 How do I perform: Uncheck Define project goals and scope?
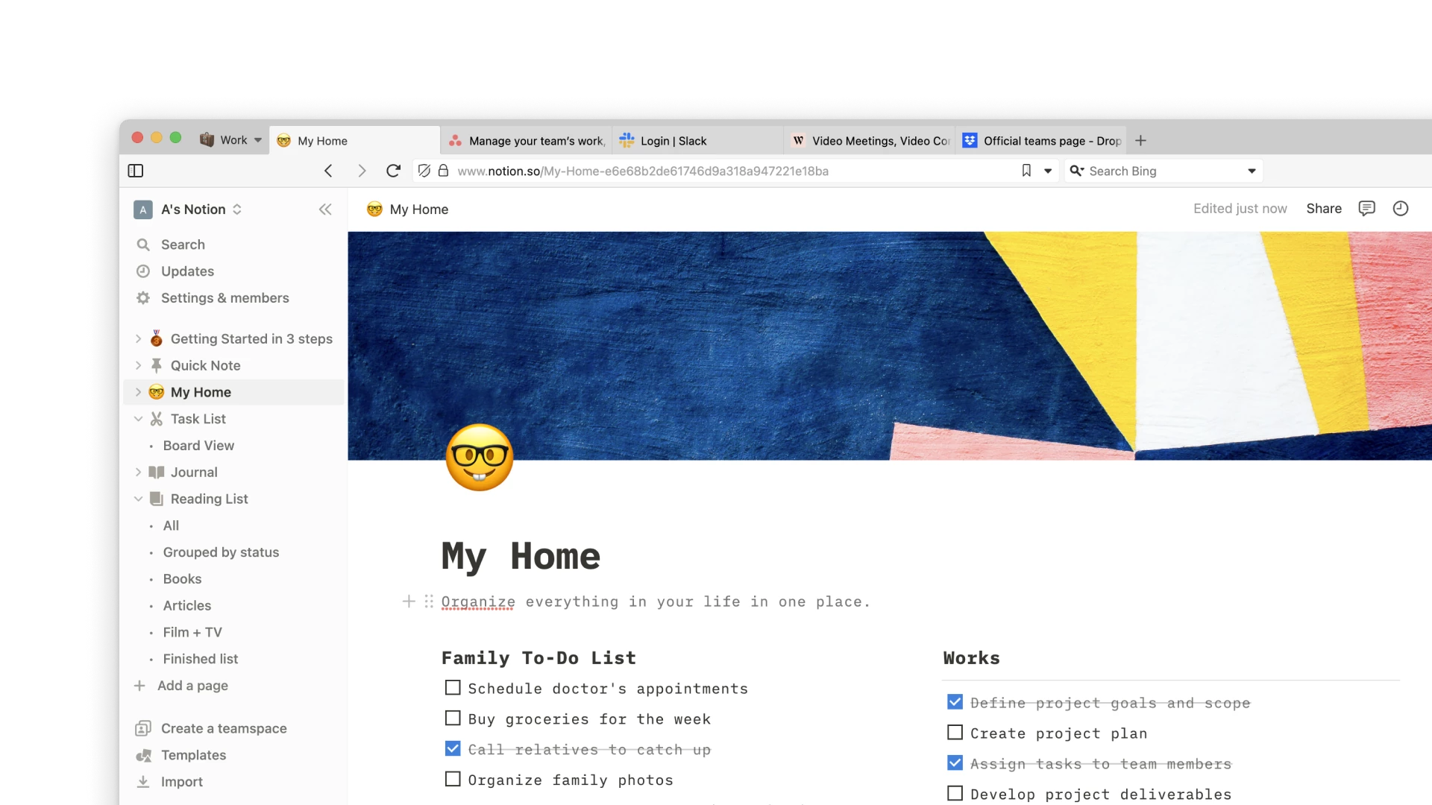pos(955,701)
